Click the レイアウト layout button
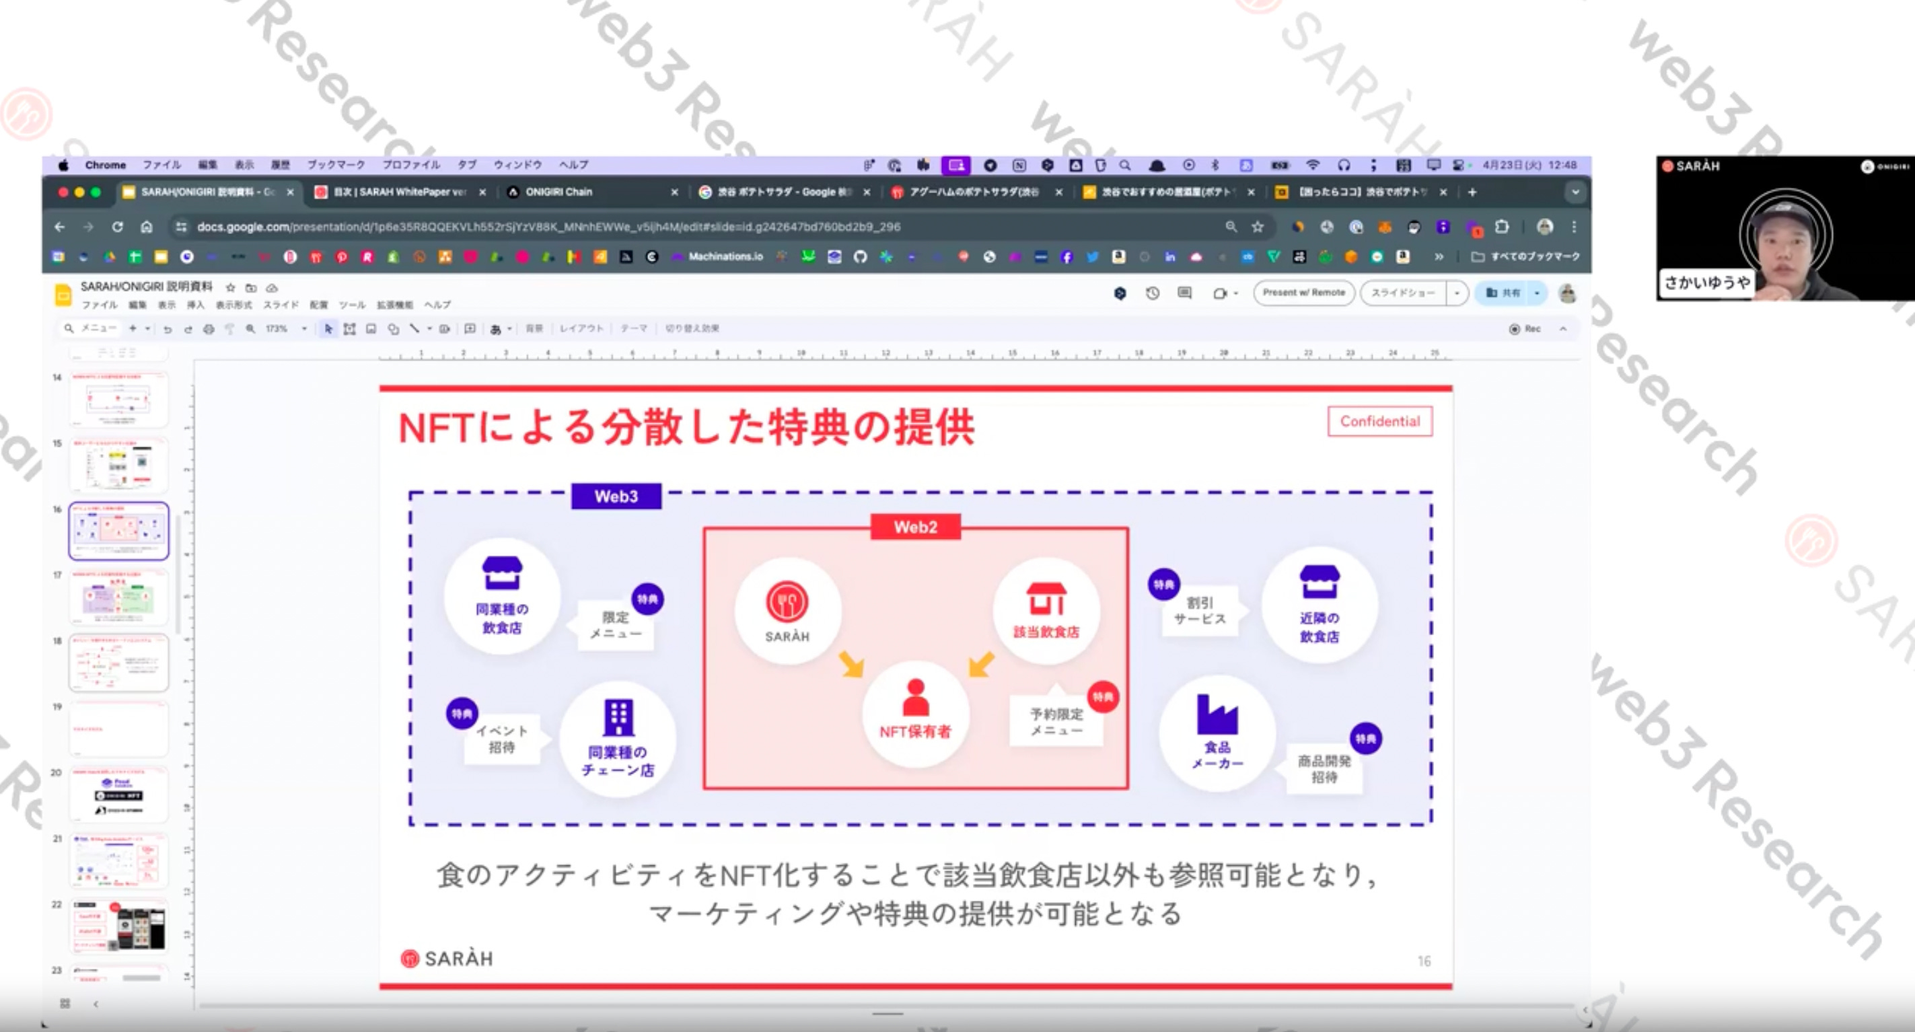The width and height of the screenshot is (1915, 1032). (x=581, y=328)
